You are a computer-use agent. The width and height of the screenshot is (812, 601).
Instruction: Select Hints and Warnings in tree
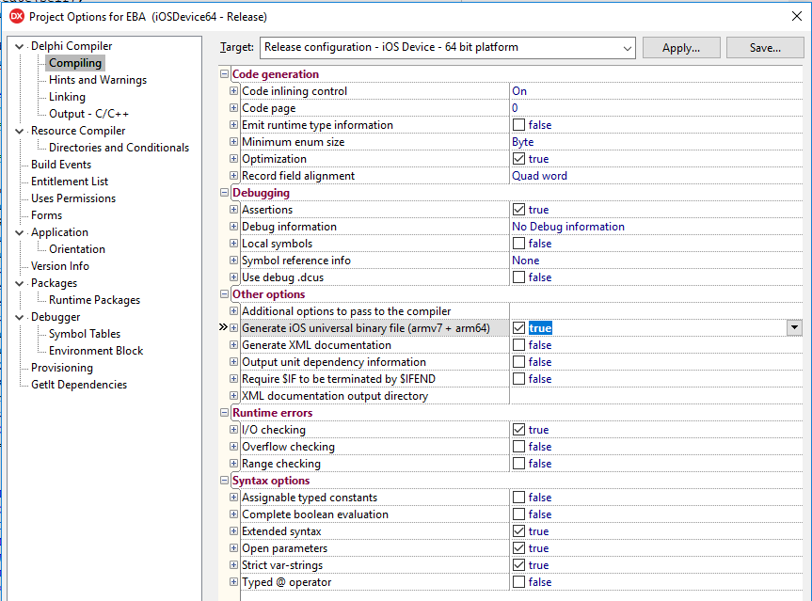[x=98, y=80]
